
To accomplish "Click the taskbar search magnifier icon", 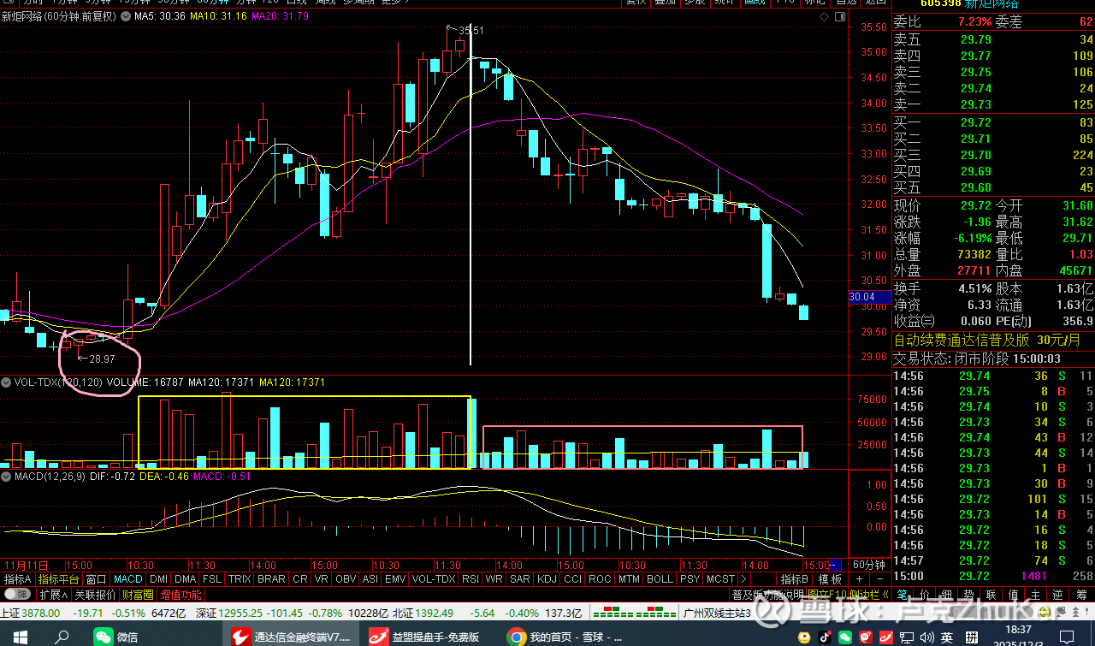I will click(x=62, y=637).
